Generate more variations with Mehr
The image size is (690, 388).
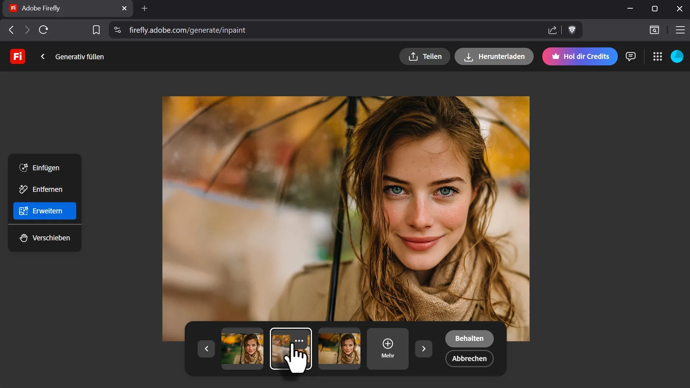pyautogui.click(x=387, y=348)
